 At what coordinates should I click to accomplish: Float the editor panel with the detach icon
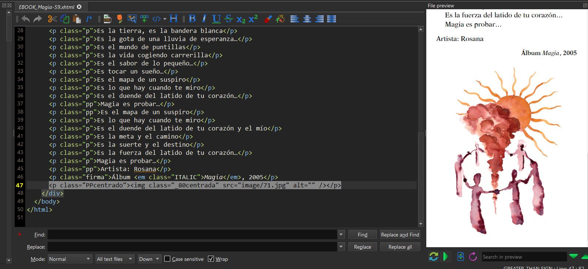(4, 6)
